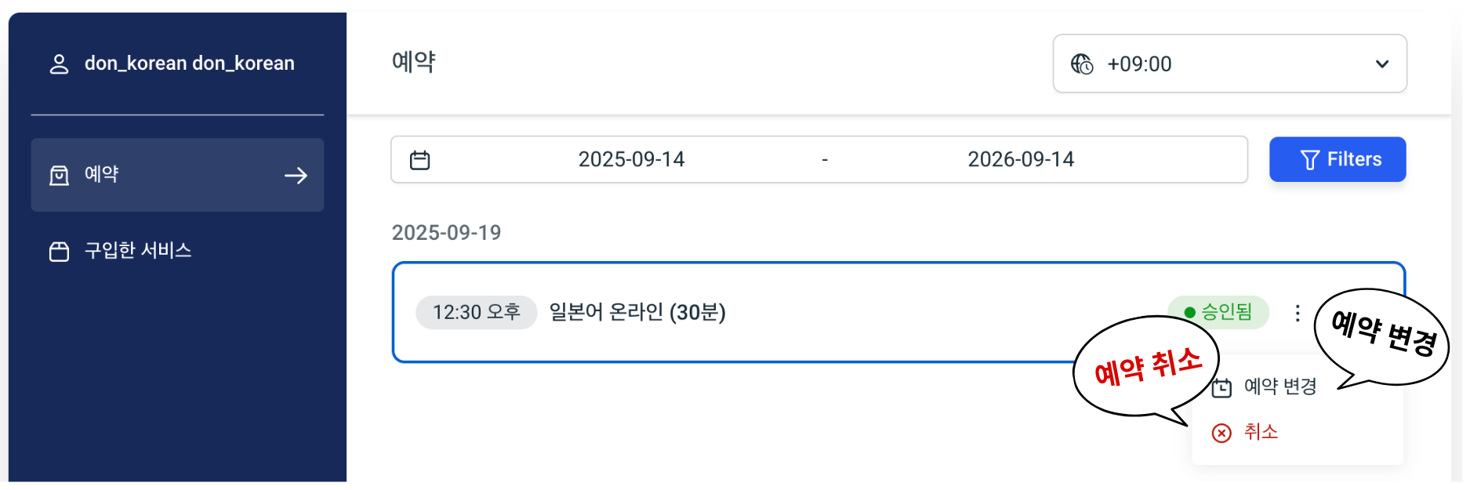Click the Filters button
The image size is (1470, 490).
1338,159
